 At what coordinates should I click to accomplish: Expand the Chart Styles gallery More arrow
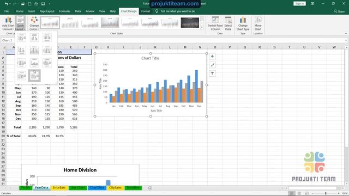click(x=202, y=28)
